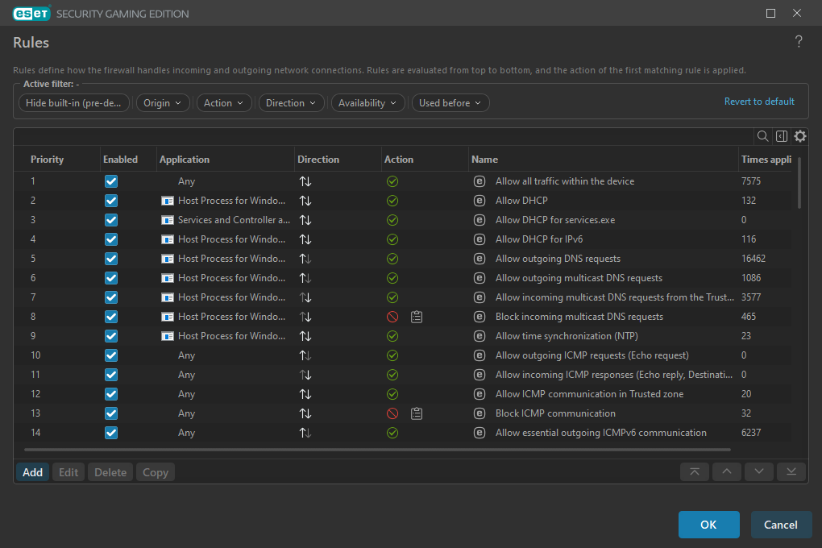Open the search icon above rules table

click(762, 136)
